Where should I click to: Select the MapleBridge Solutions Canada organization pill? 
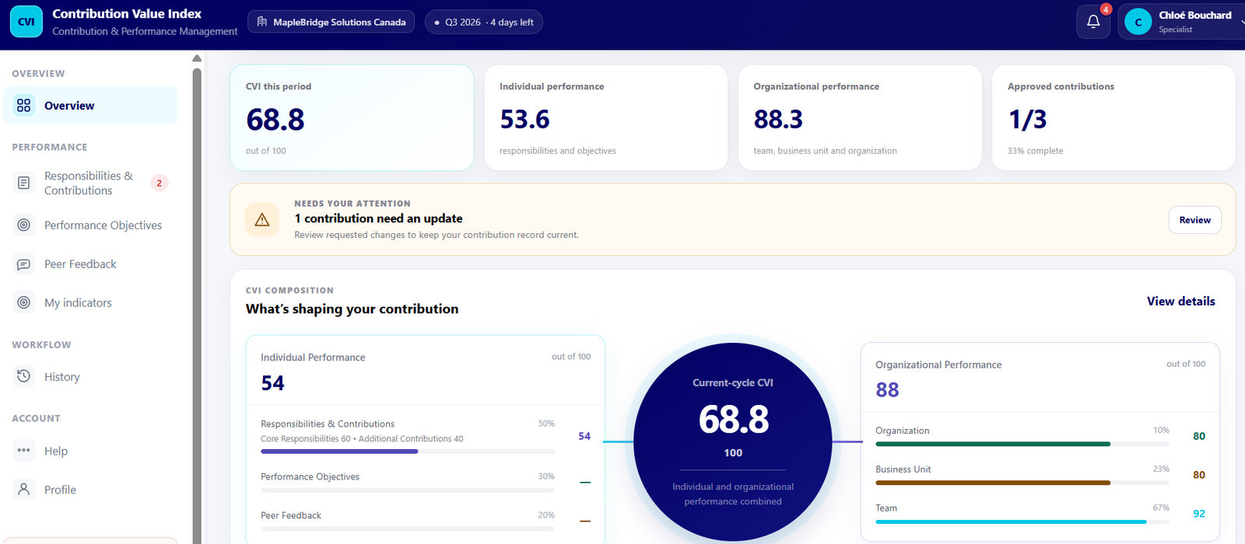pos(331,22)
